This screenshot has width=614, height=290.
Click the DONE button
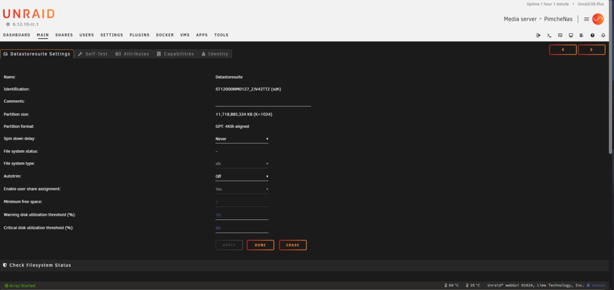[x=260, y=245]
